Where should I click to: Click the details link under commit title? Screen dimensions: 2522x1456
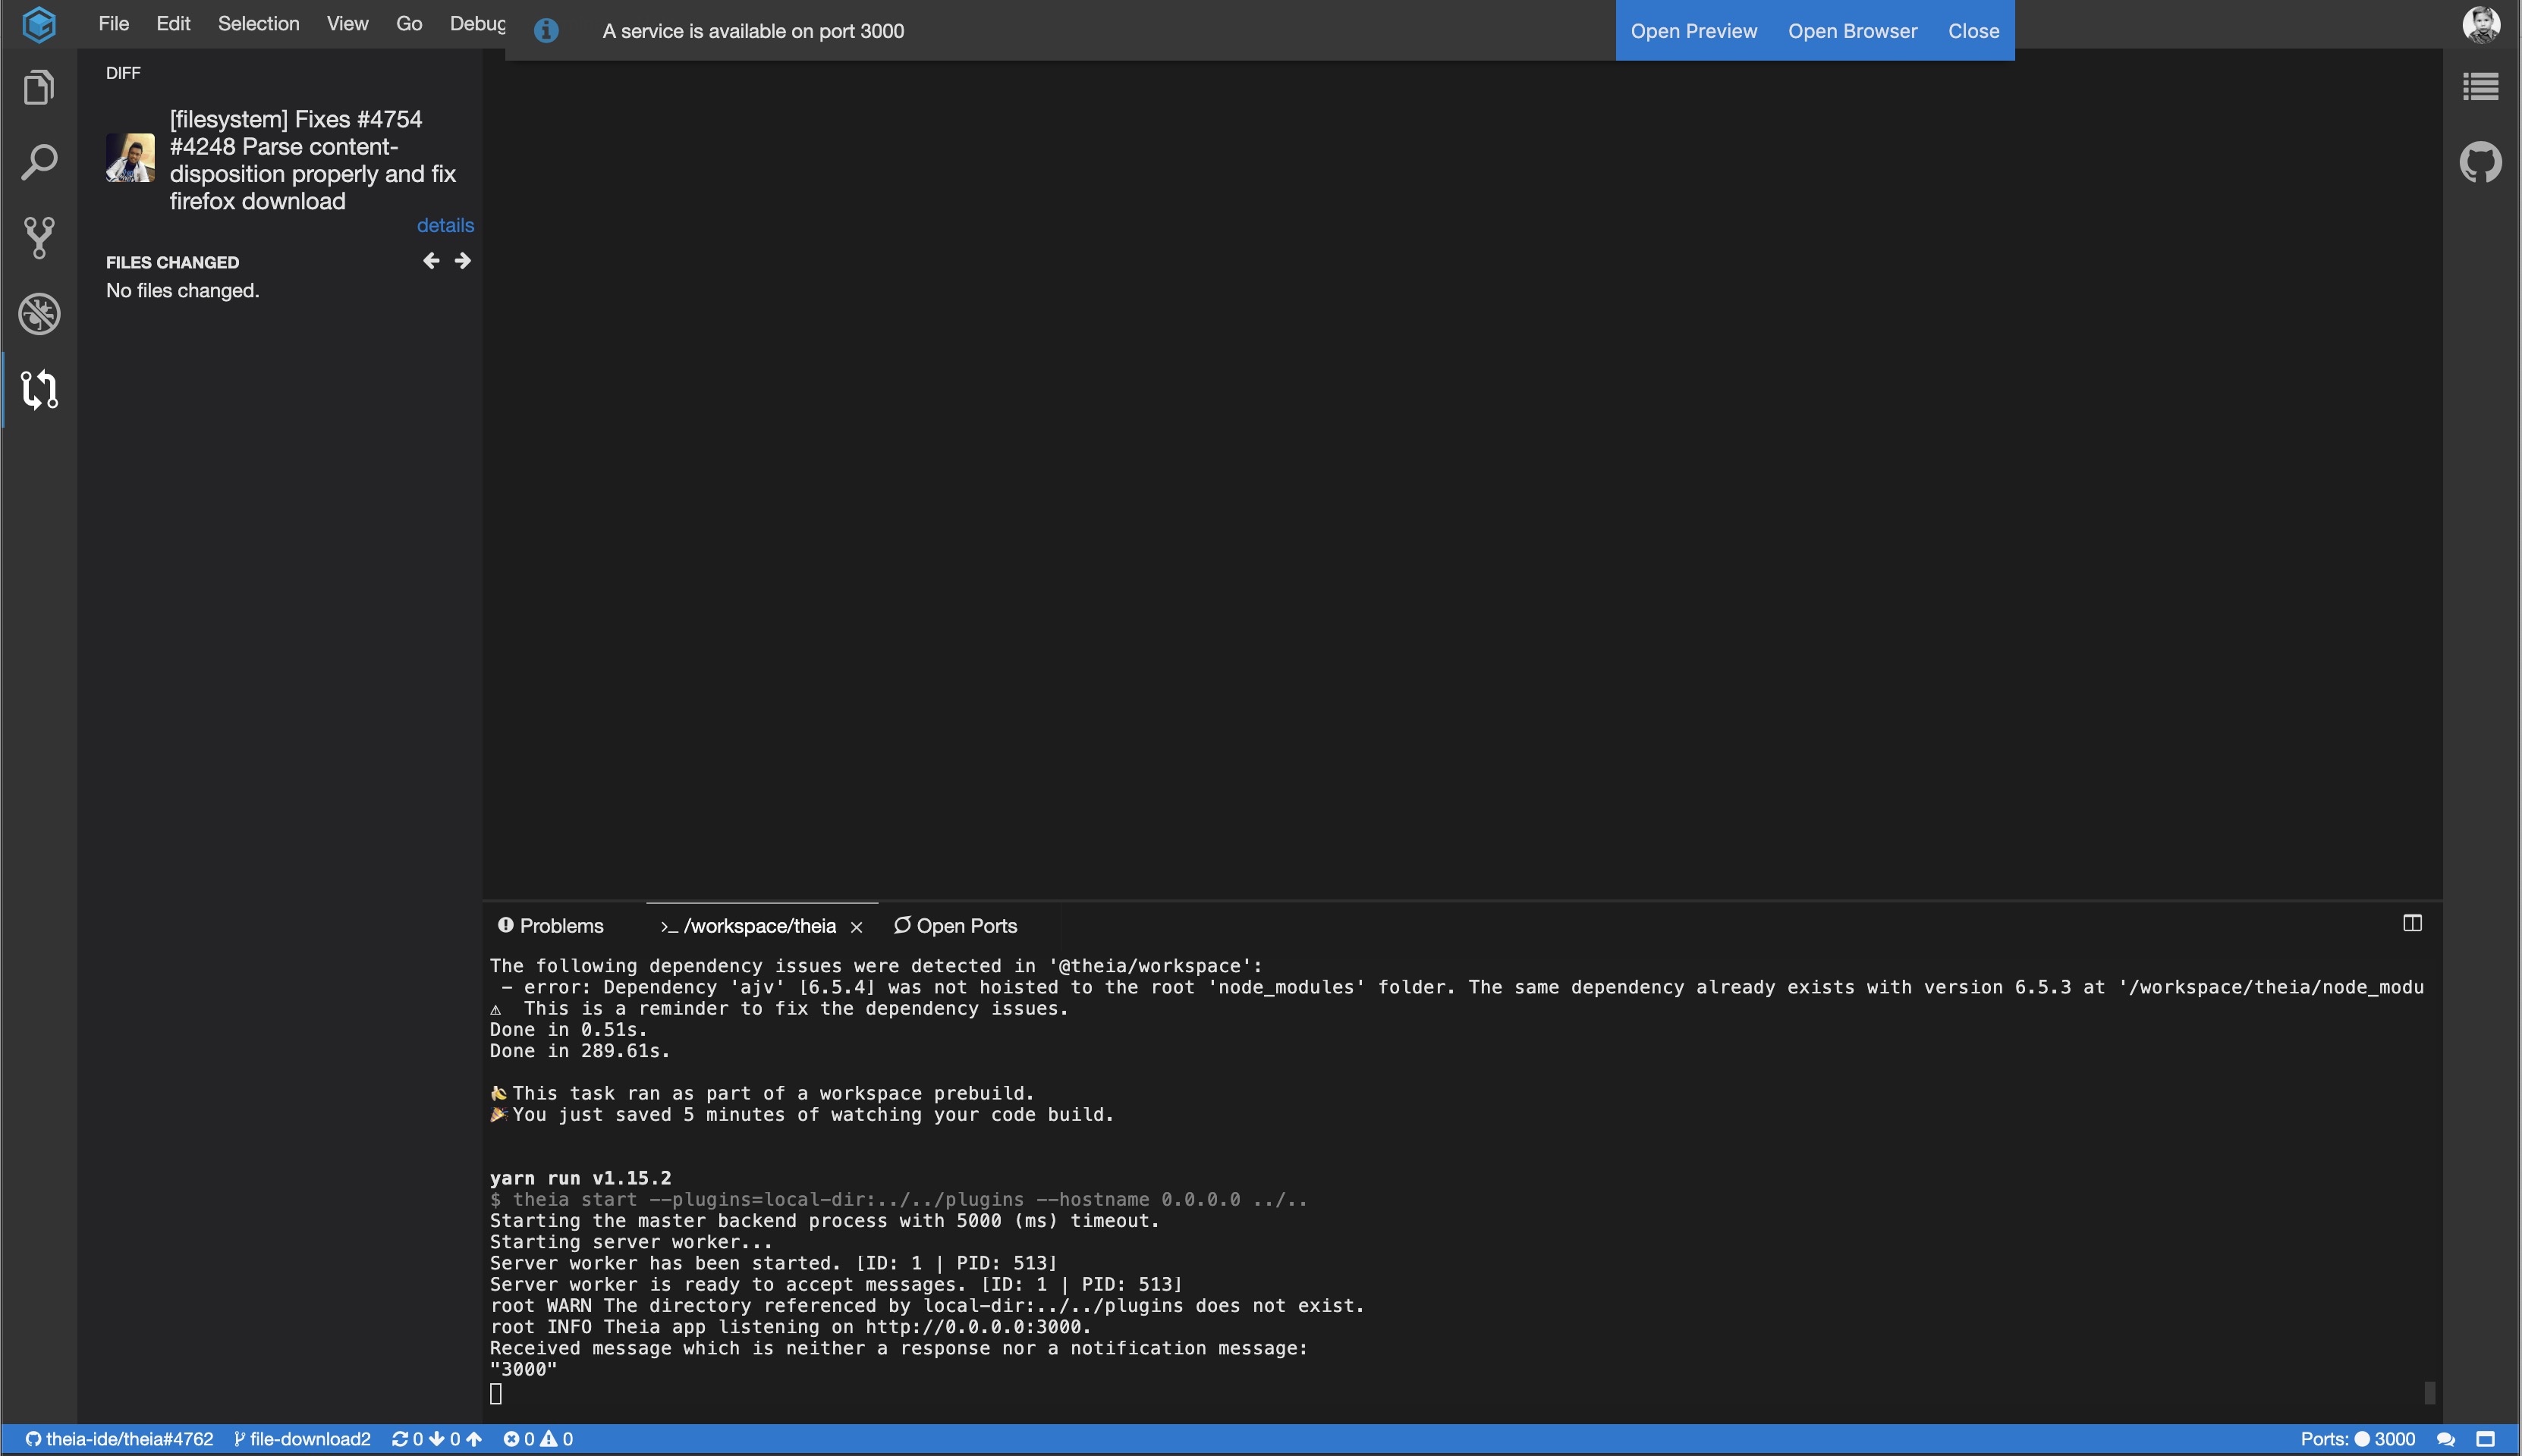445,225
